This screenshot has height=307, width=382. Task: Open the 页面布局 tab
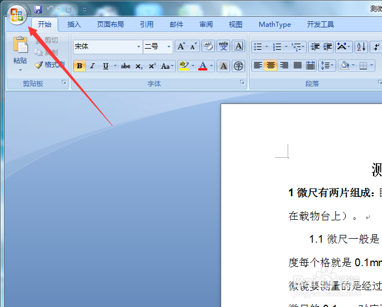(111, 25)
